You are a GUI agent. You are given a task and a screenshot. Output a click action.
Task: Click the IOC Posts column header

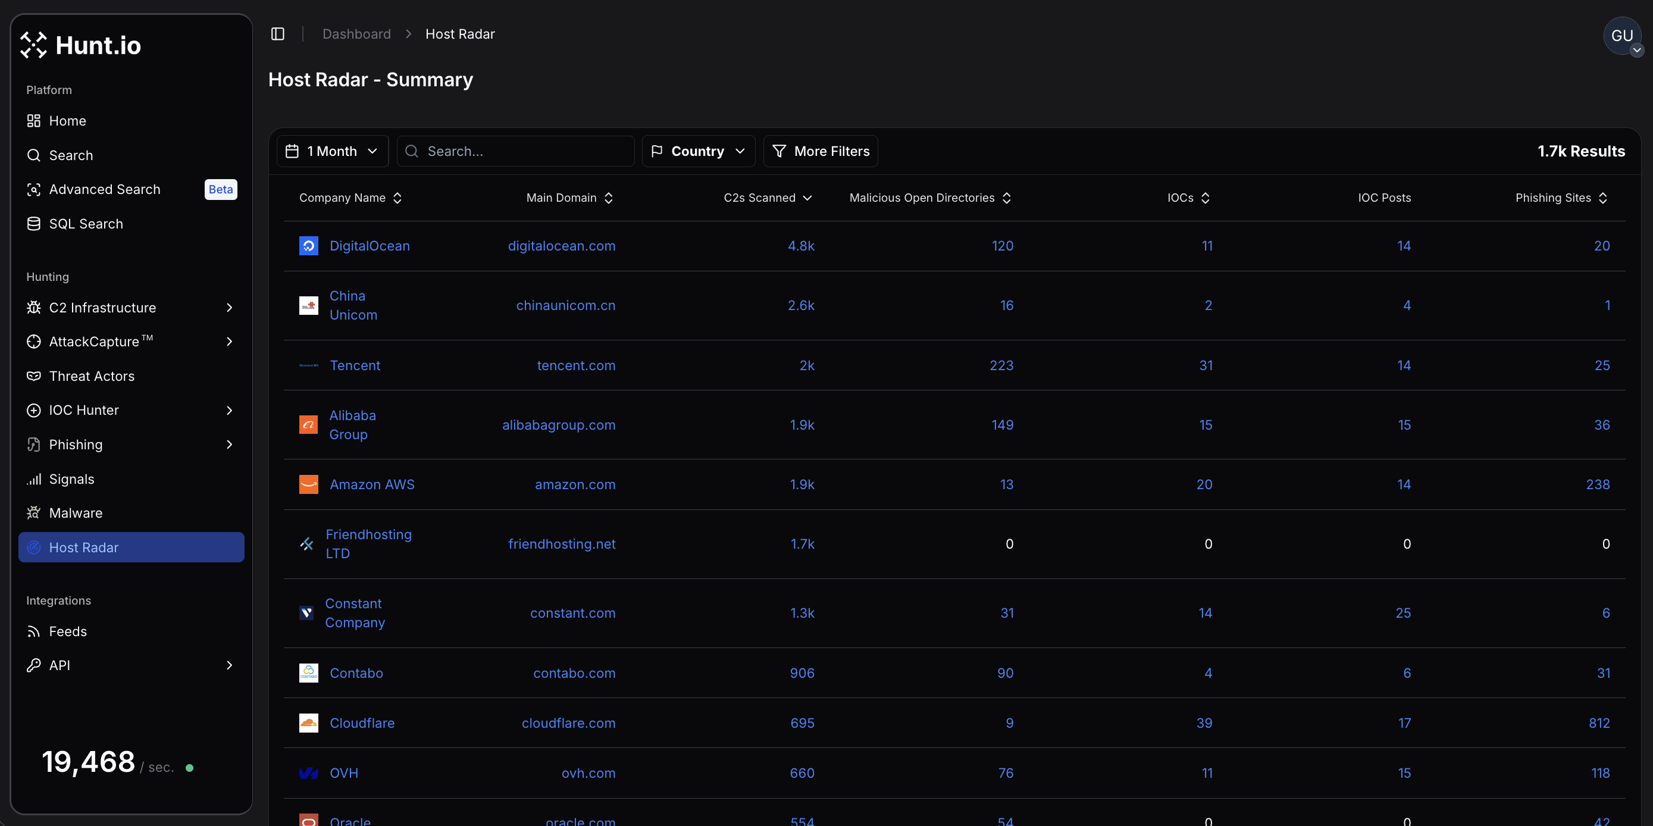coord(1385,198)
